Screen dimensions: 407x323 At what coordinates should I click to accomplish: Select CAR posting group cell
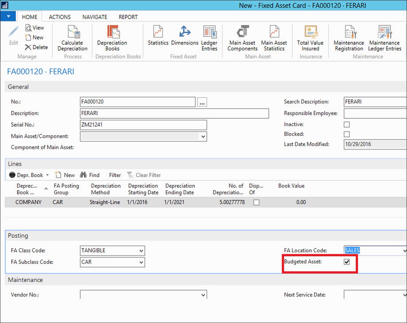(x=58, y=202)
